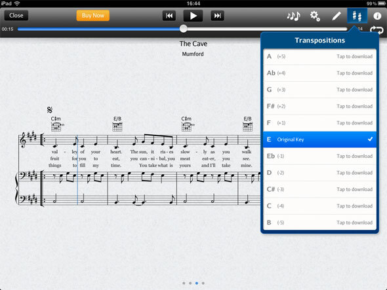The width and height of the screenshot is (387, 290).
Task: Start playback with the play button
Action: [x=193, y=16]
